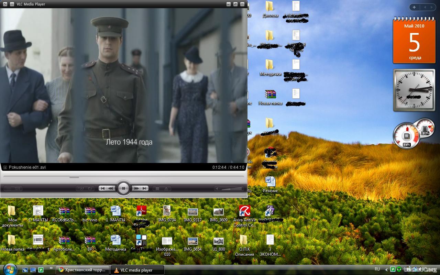Switch to the Chrome Христианский торр taskbar item
Image resolution: width=440 pixels, height=275 pixels.
[x=82, y=270]
